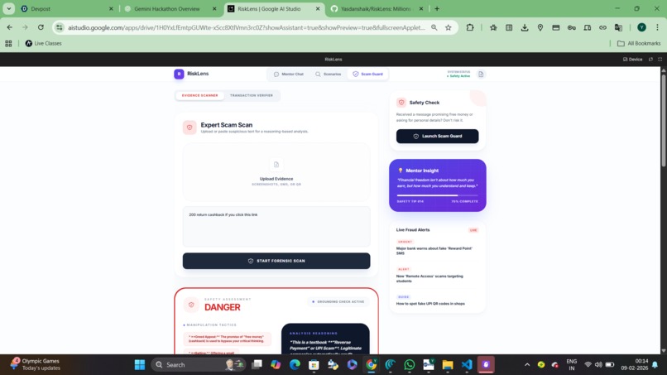667x375 pixels.
Task: Open a new browser tab
Action: [x=437, y=8]
